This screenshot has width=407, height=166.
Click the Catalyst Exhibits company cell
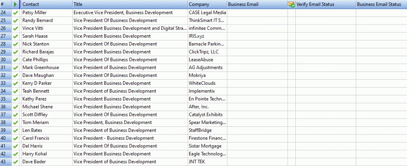pos(207,114)
